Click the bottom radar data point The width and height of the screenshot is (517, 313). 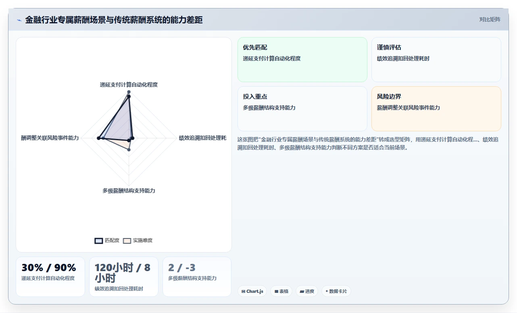click(129, 150)
